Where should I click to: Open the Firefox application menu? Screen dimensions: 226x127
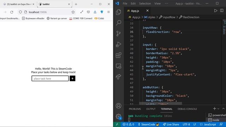point(108,12)
